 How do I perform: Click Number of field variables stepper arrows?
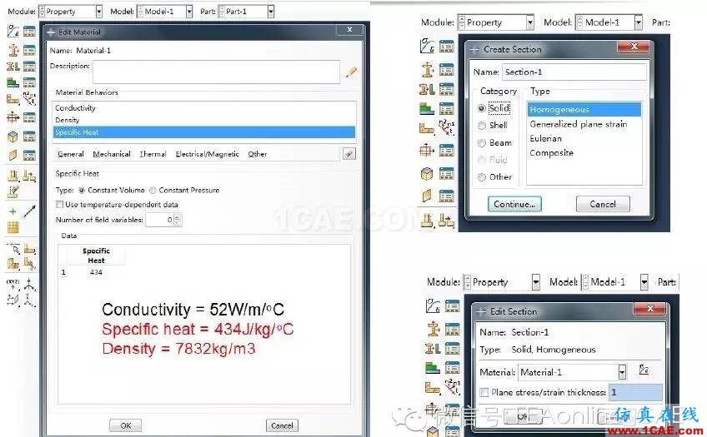(x=178, y=220)
